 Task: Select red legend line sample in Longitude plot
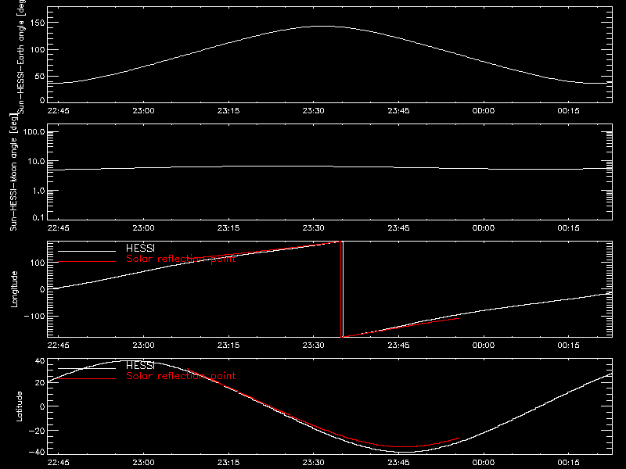(x=87, y=262)
